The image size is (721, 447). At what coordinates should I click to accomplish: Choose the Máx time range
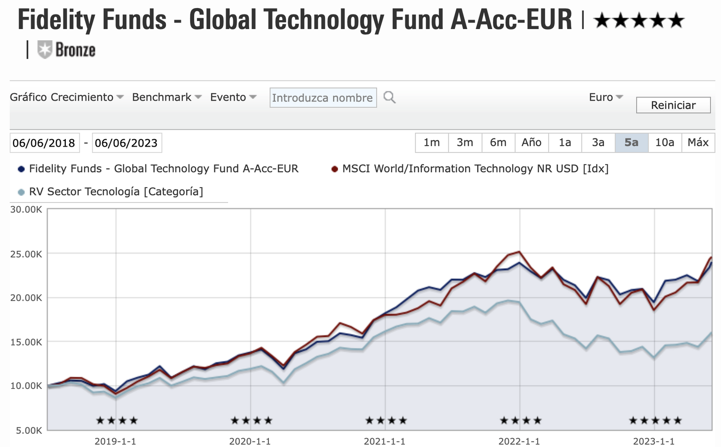point(698,143)
